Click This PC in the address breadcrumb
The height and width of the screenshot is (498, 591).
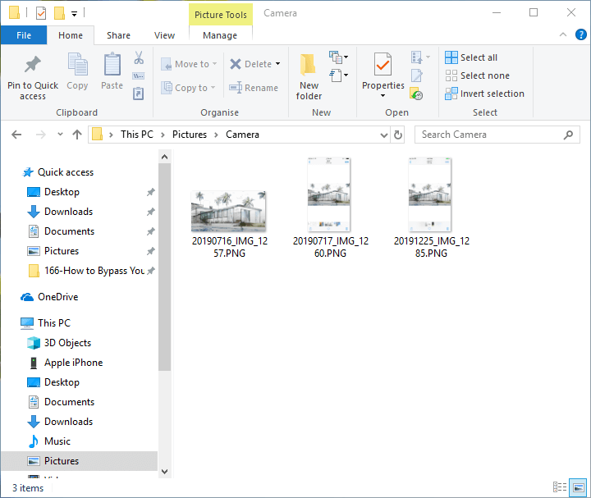click(x=137, y=135)
